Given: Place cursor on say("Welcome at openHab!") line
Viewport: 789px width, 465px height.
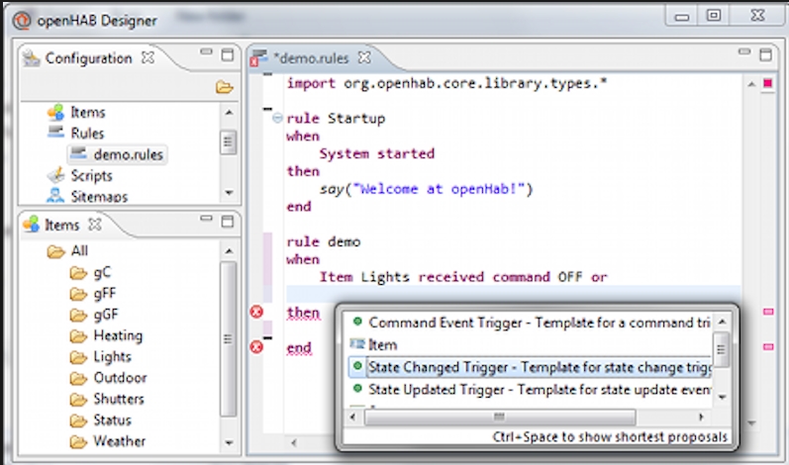Looking at the screenshot, I should [x=427, y=189].
